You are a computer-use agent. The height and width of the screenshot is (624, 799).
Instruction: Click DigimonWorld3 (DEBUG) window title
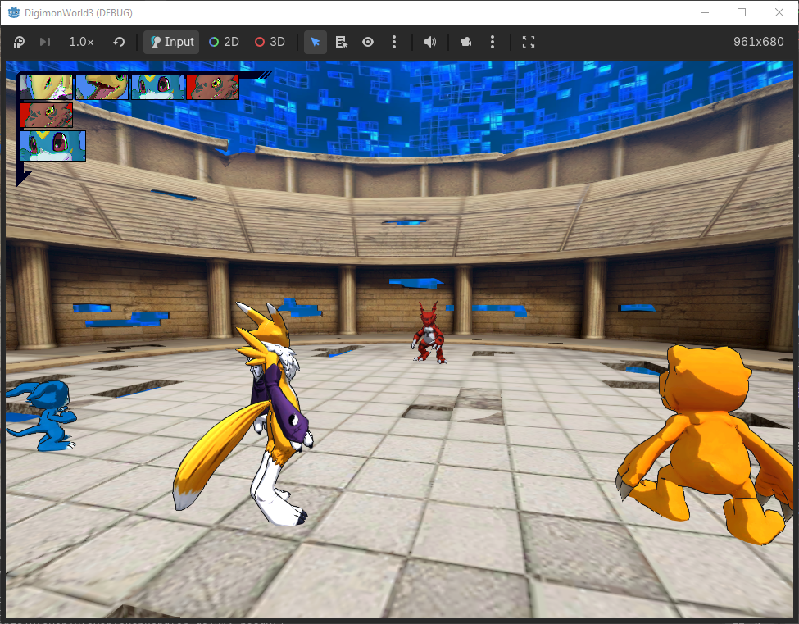point(79,13)
